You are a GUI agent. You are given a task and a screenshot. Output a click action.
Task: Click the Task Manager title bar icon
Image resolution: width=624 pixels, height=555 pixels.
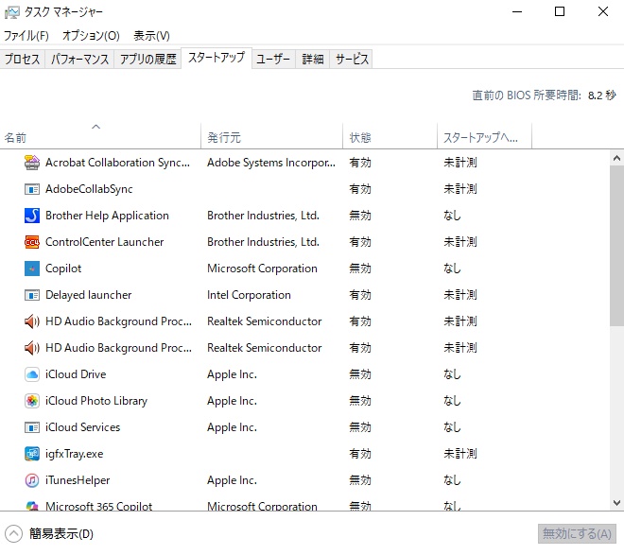pos(11,12)
